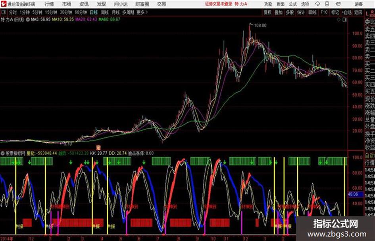Click the 9.70 low price label
Image resolution: width=375 pixels, height=241 pixels.
(x=68, y=144)
